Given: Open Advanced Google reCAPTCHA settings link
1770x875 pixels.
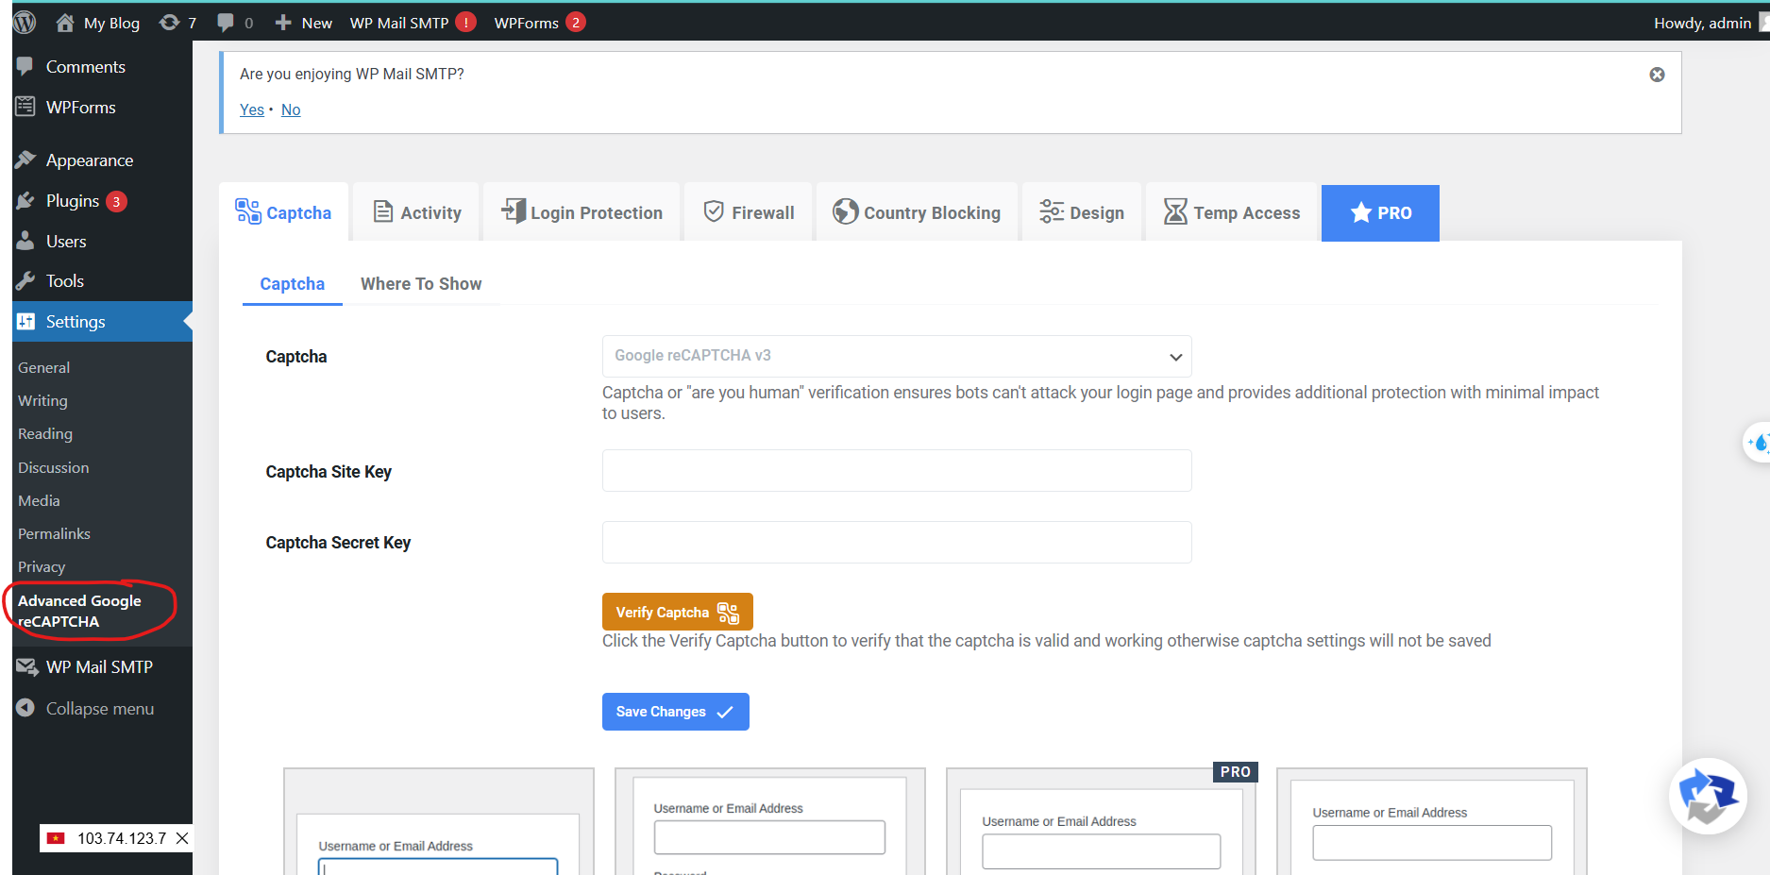Looking at the screenshot, I should pos(79,611).
